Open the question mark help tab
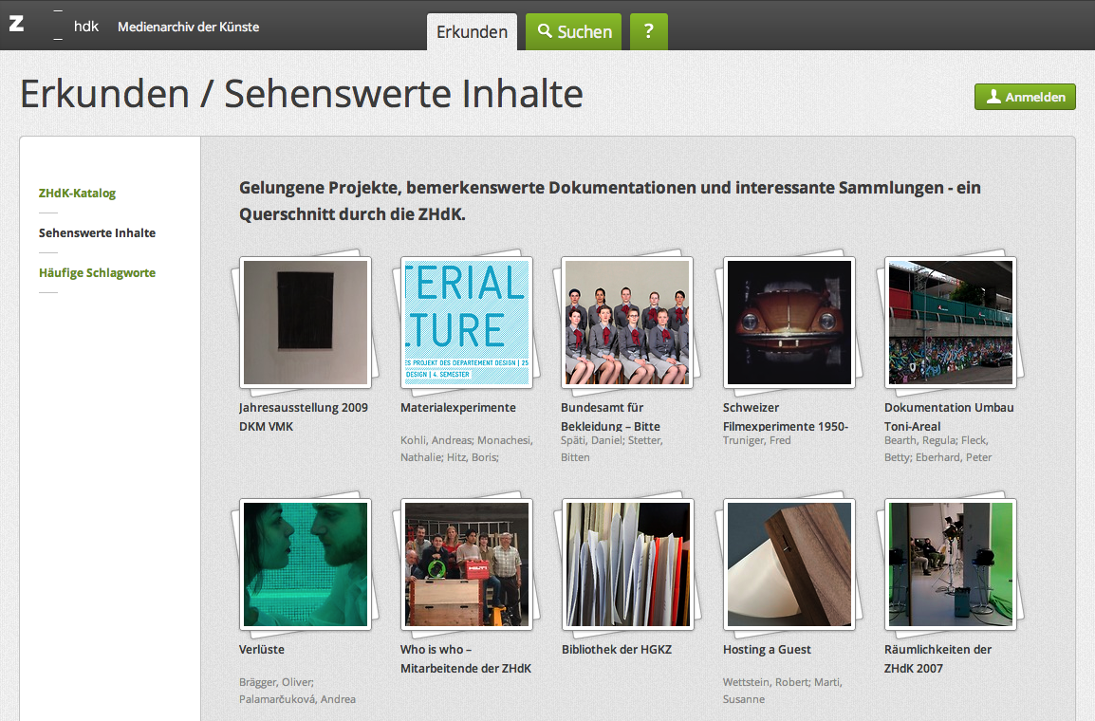This screenshot has width=1095, height=721. pos(649,32)
